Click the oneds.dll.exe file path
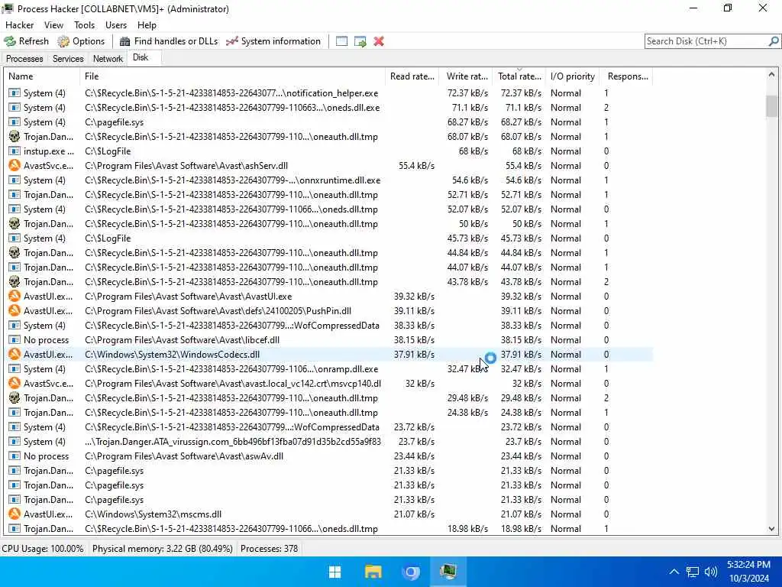Viewport: 782px width, 587px height. (x=232, y=108)
